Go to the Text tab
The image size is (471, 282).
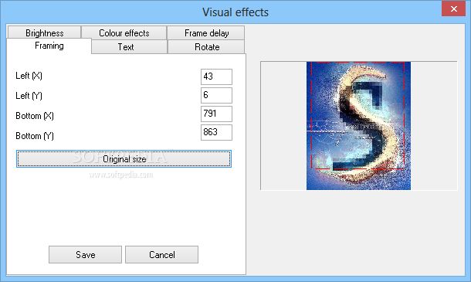(129, 47)
